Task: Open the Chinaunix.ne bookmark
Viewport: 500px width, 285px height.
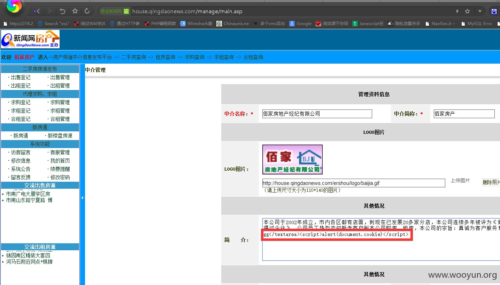Action: point(232,24)
